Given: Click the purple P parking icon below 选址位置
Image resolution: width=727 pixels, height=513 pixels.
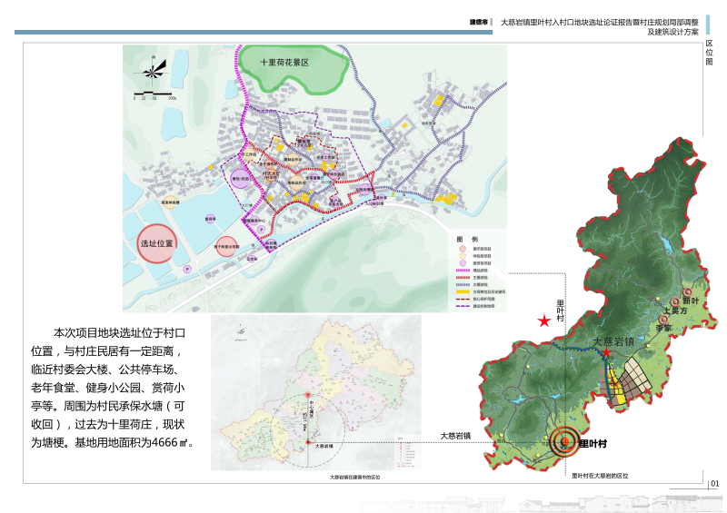Looking at the screenshot, I should point(187,270).
